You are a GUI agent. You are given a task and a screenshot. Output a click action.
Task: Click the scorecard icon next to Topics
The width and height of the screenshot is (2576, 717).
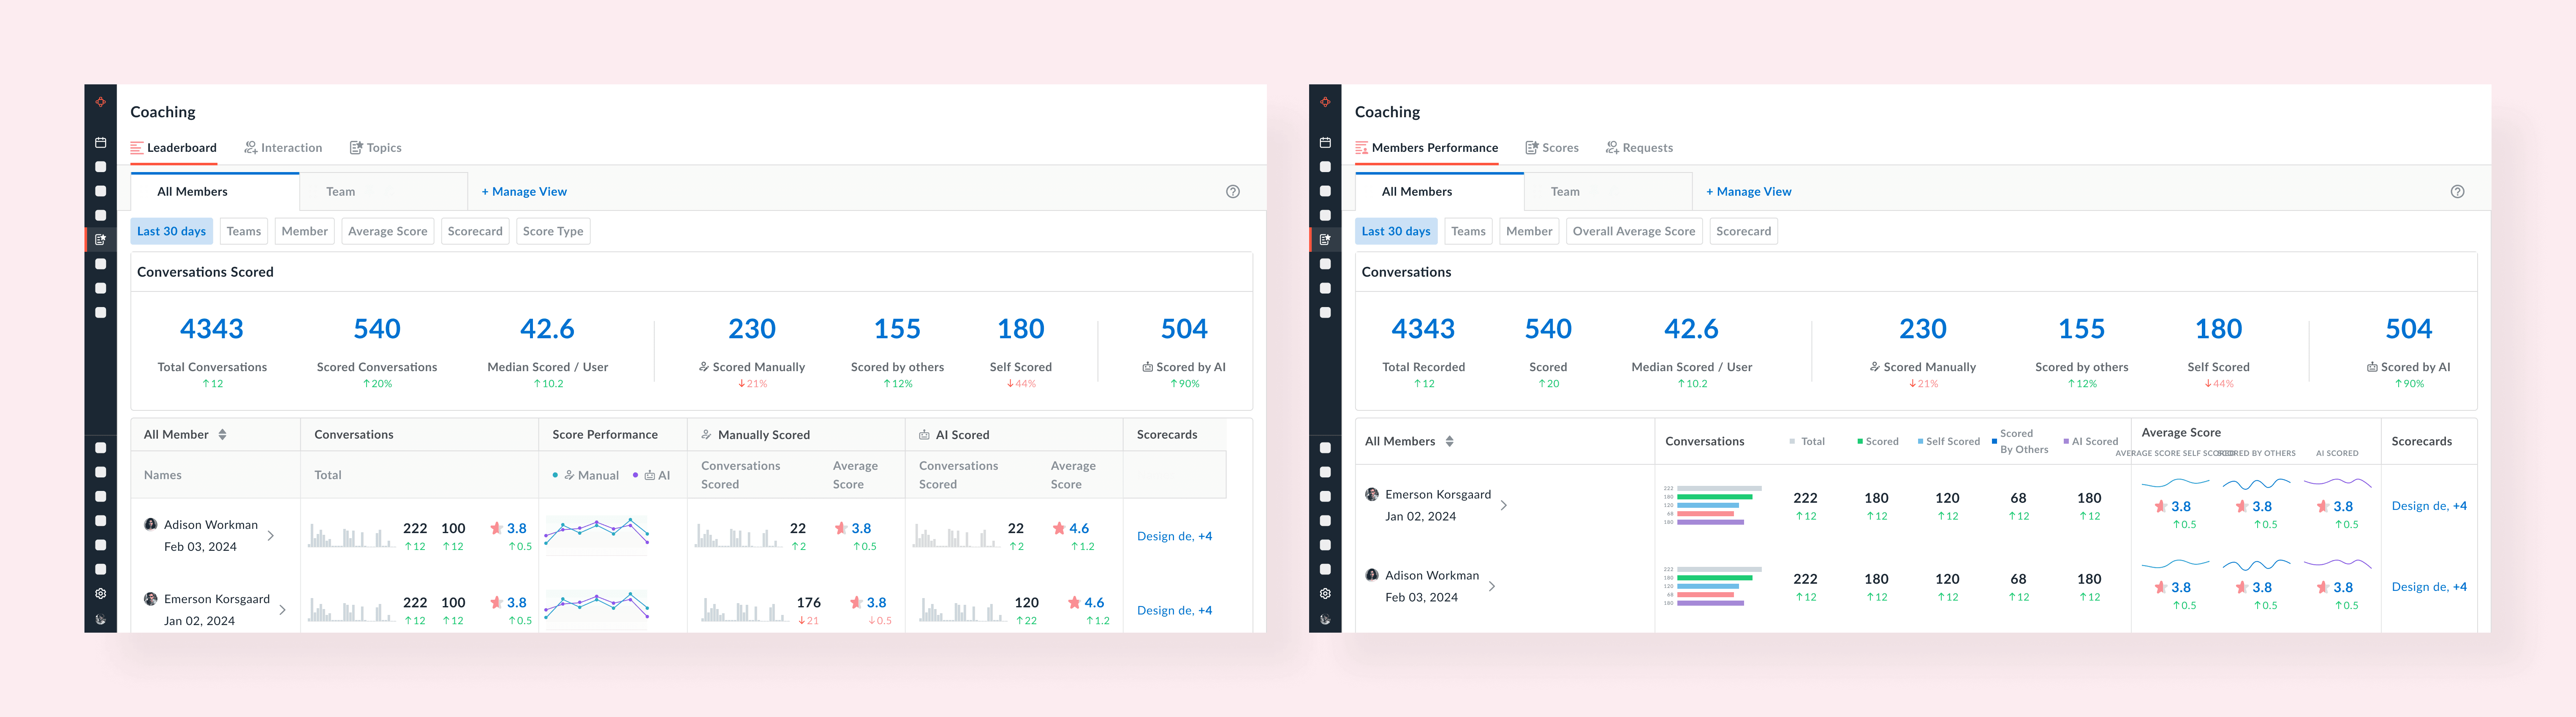pyautogui.click(x=356, y=148)
